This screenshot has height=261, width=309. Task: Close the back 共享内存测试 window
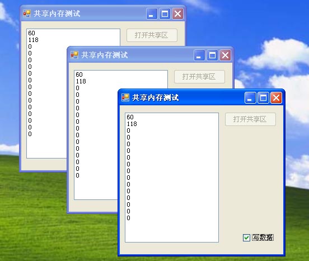178,14
